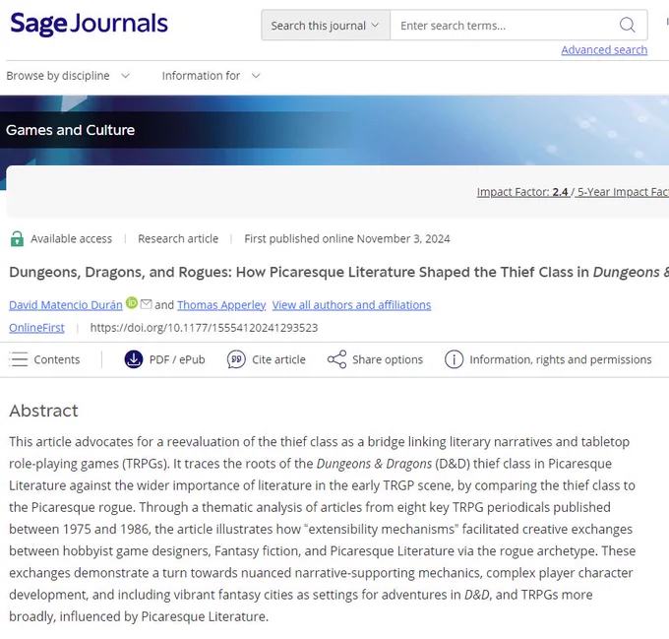669x639 pixels.
Task: Click the 'Research article' label
Action: pos(178,238)
